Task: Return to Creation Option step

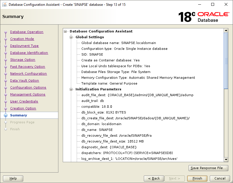Action: pos(23,108)
